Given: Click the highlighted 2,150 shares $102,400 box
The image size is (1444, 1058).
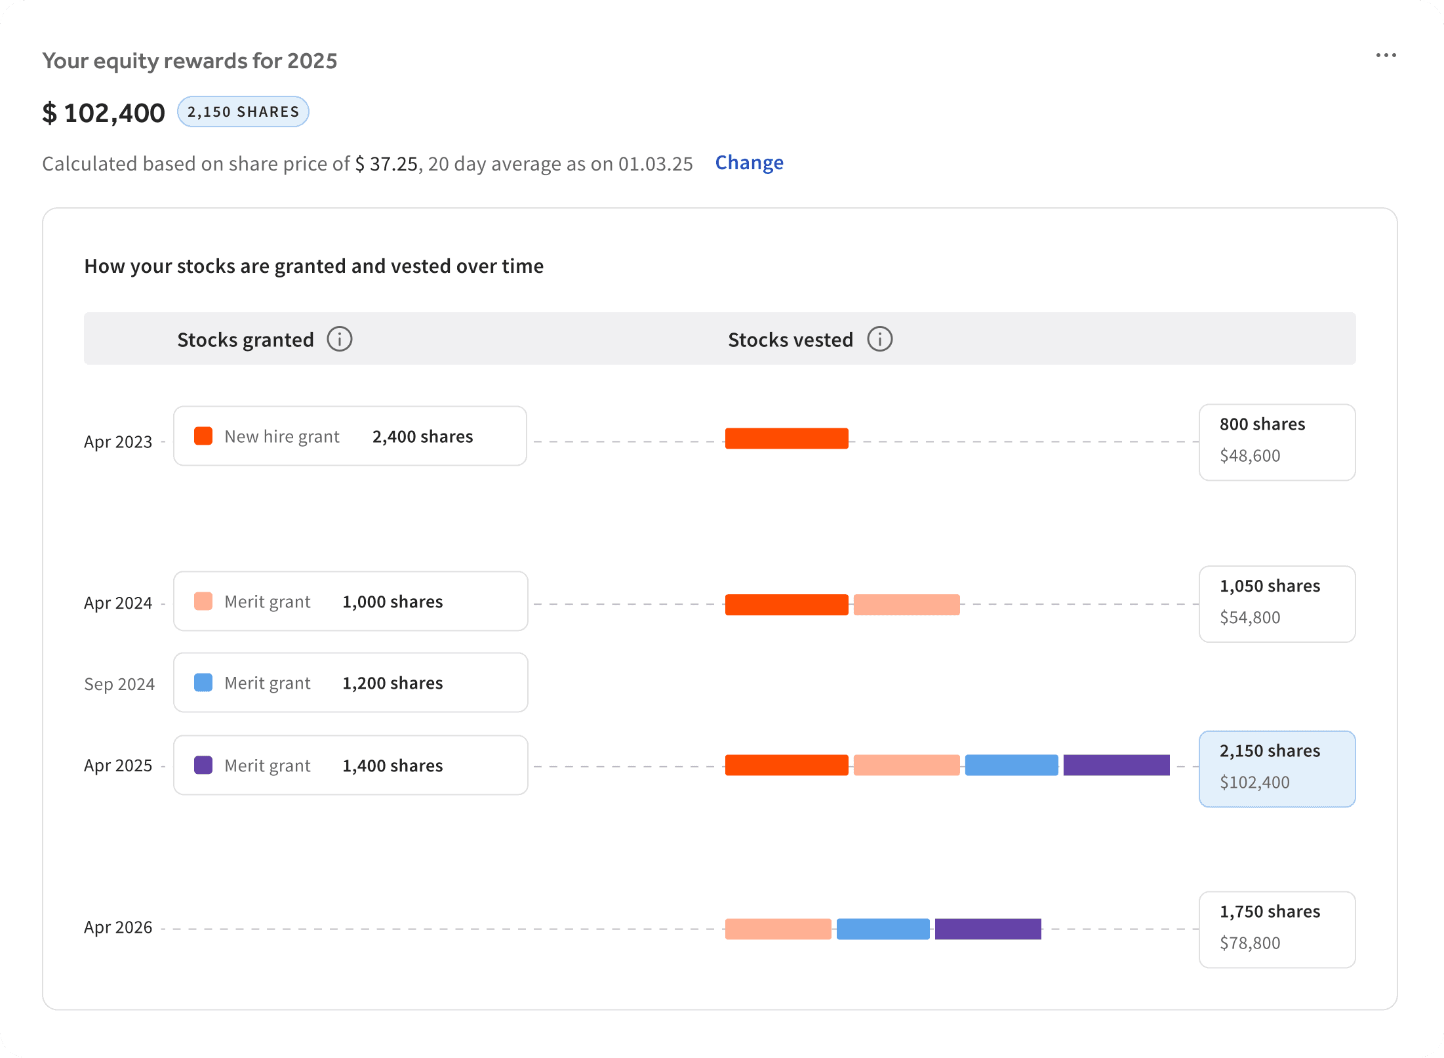Looking at the screenshot, I should (x=1276, y=769).
